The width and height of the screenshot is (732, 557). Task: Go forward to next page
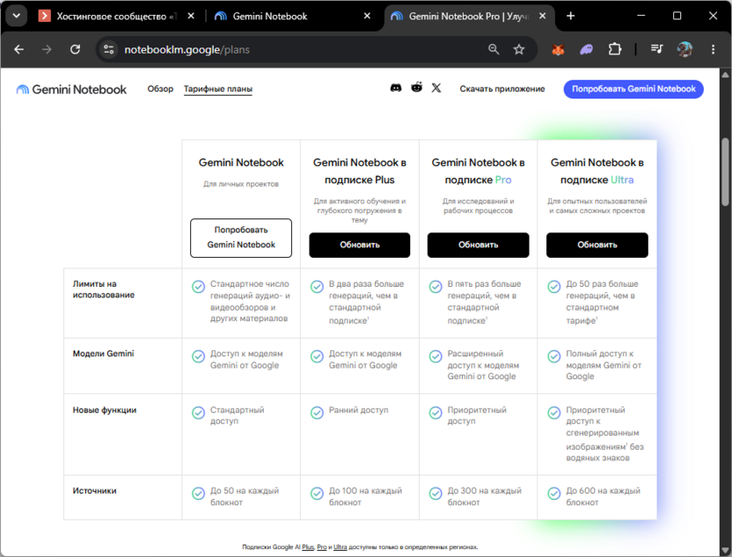pyautogui.click(x=47, y=49)
